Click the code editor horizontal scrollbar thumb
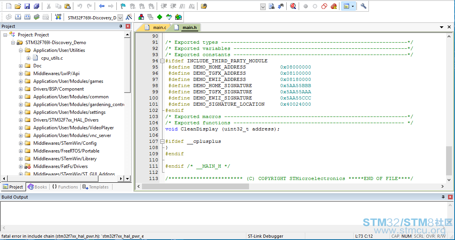The width and height of the screenshot is (455, 240). pyautogui.click(x=195, y=187)
